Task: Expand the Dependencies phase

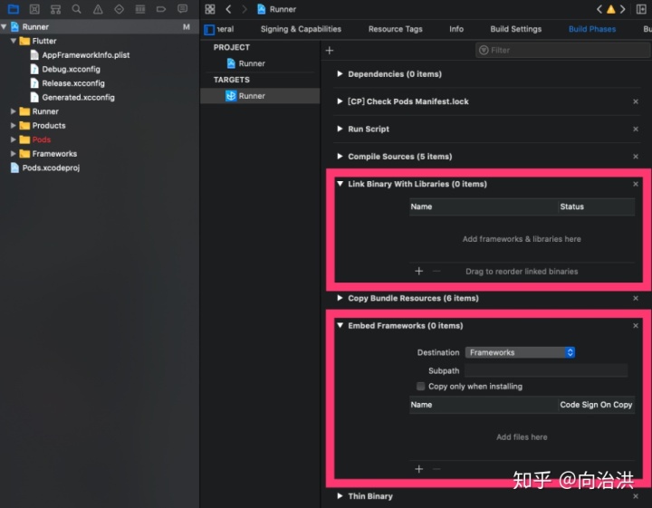Action: click(340, 73)
